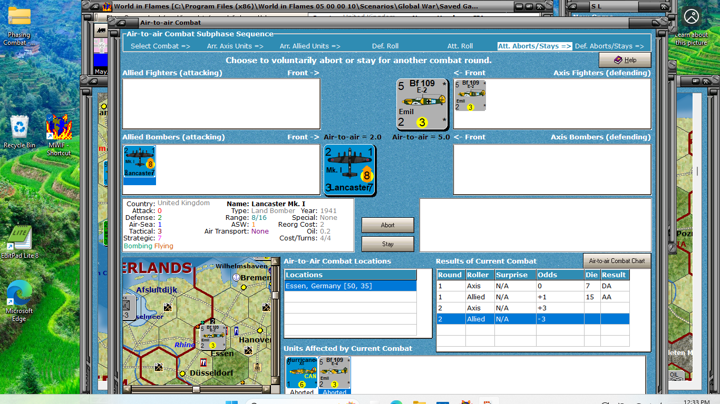This screenshot has width=720, height=404.
Task: Click mini map horizontal scrollbar left arrow
Action: pyautogui.click(x=127, y=389)
